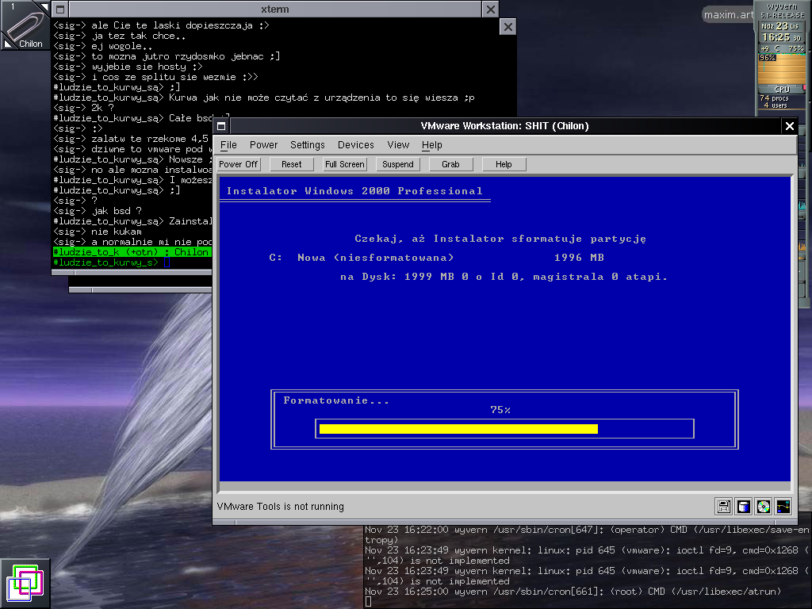The image size is (812, 609).
Task: Click the yellow formatting progress bar
Action: (458, 429)
